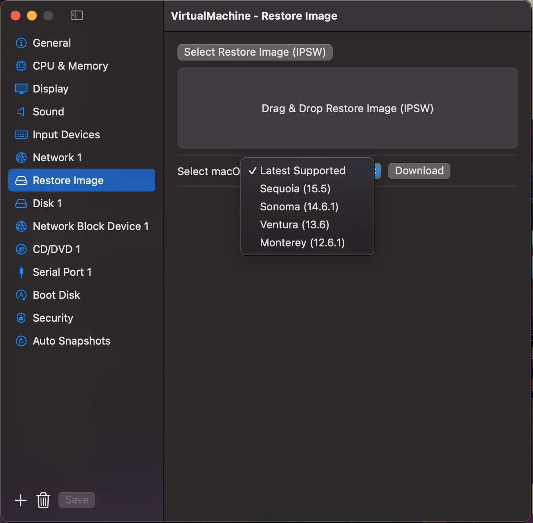Image resolution: width=533 pixels, height=523 pixels.
Task: Open Serial Port 1 label
Action: point(62,272)
